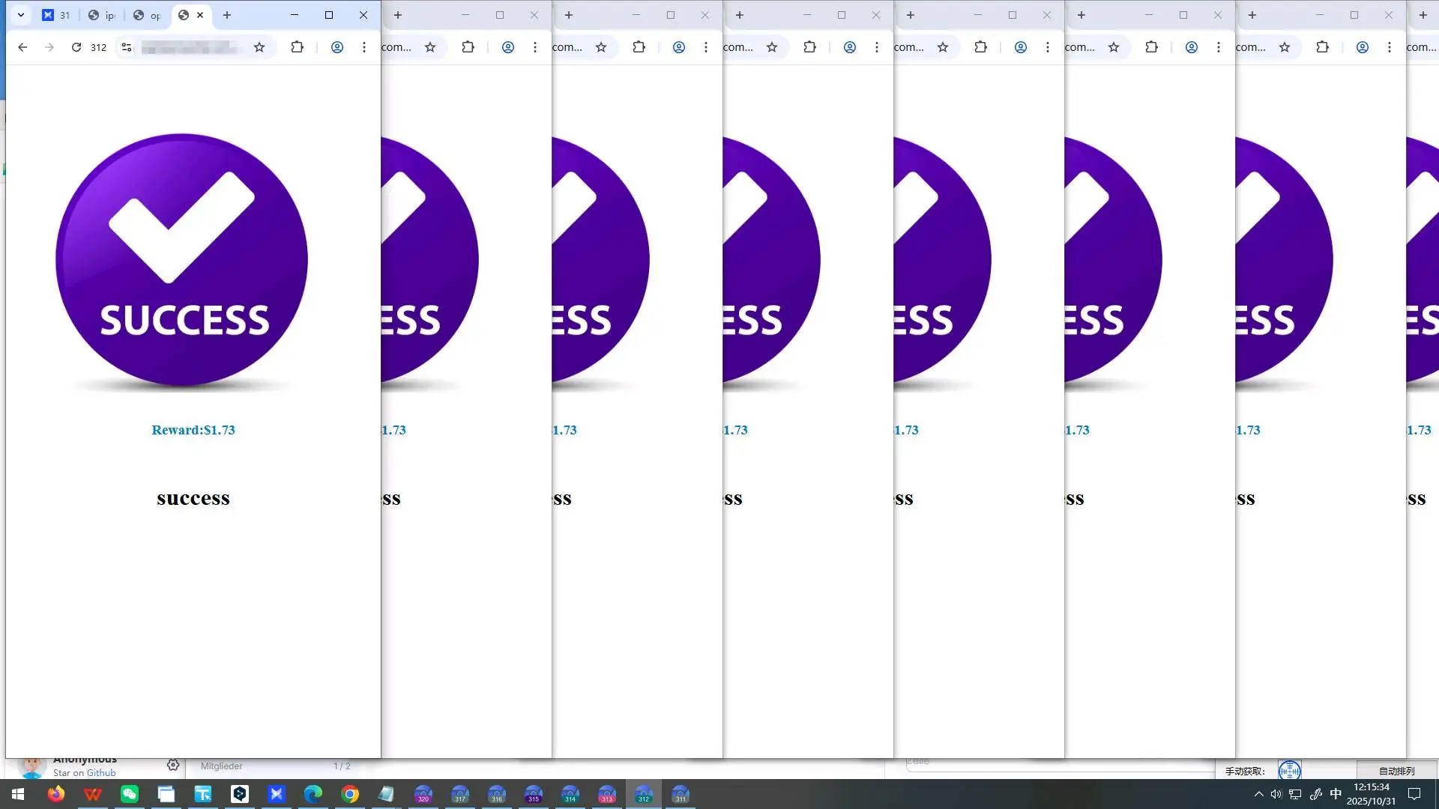Viewport: 1439px width, 809px height.
Task: Switch to the taskbar browser profile 315
Action: [x=534, y=794]
